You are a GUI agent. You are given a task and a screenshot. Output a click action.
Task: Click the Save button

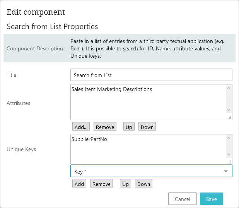tap(211, 199)
